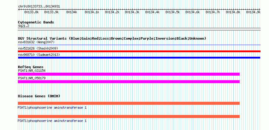Click the 80134.3k ruler tick label
This screenshot has width=269, height=130.
(132, 12)
